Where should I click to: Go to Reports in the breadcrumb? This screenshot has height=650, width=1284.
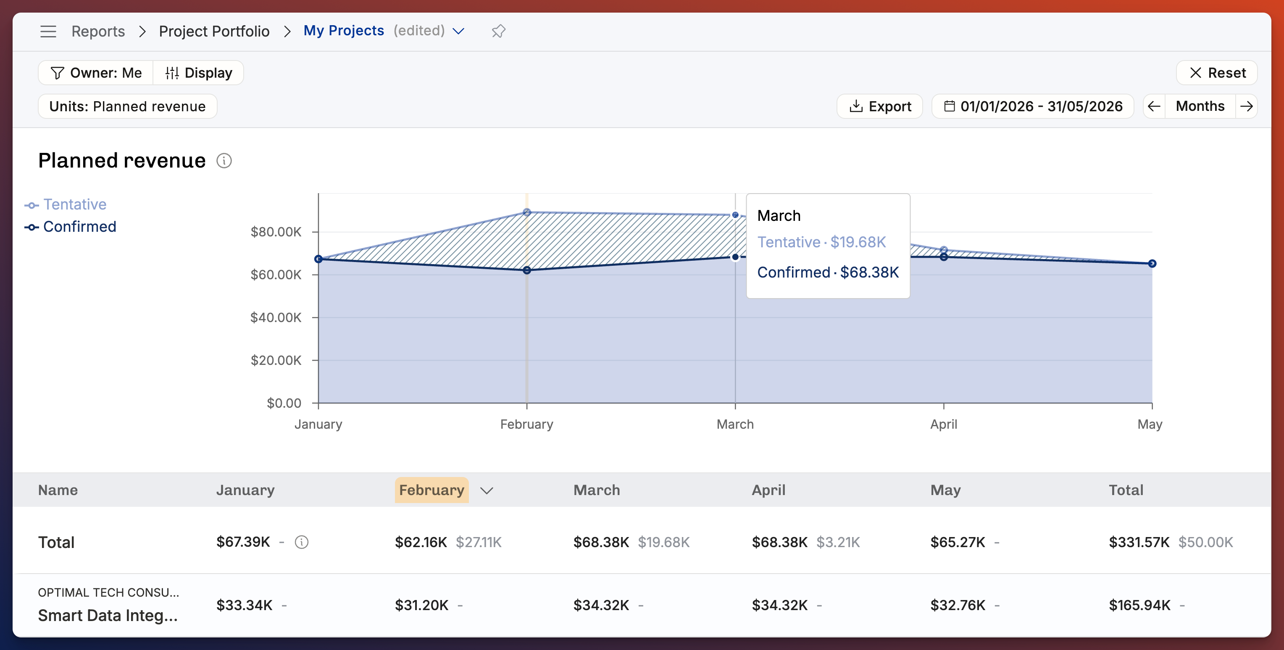pos(98,31)
